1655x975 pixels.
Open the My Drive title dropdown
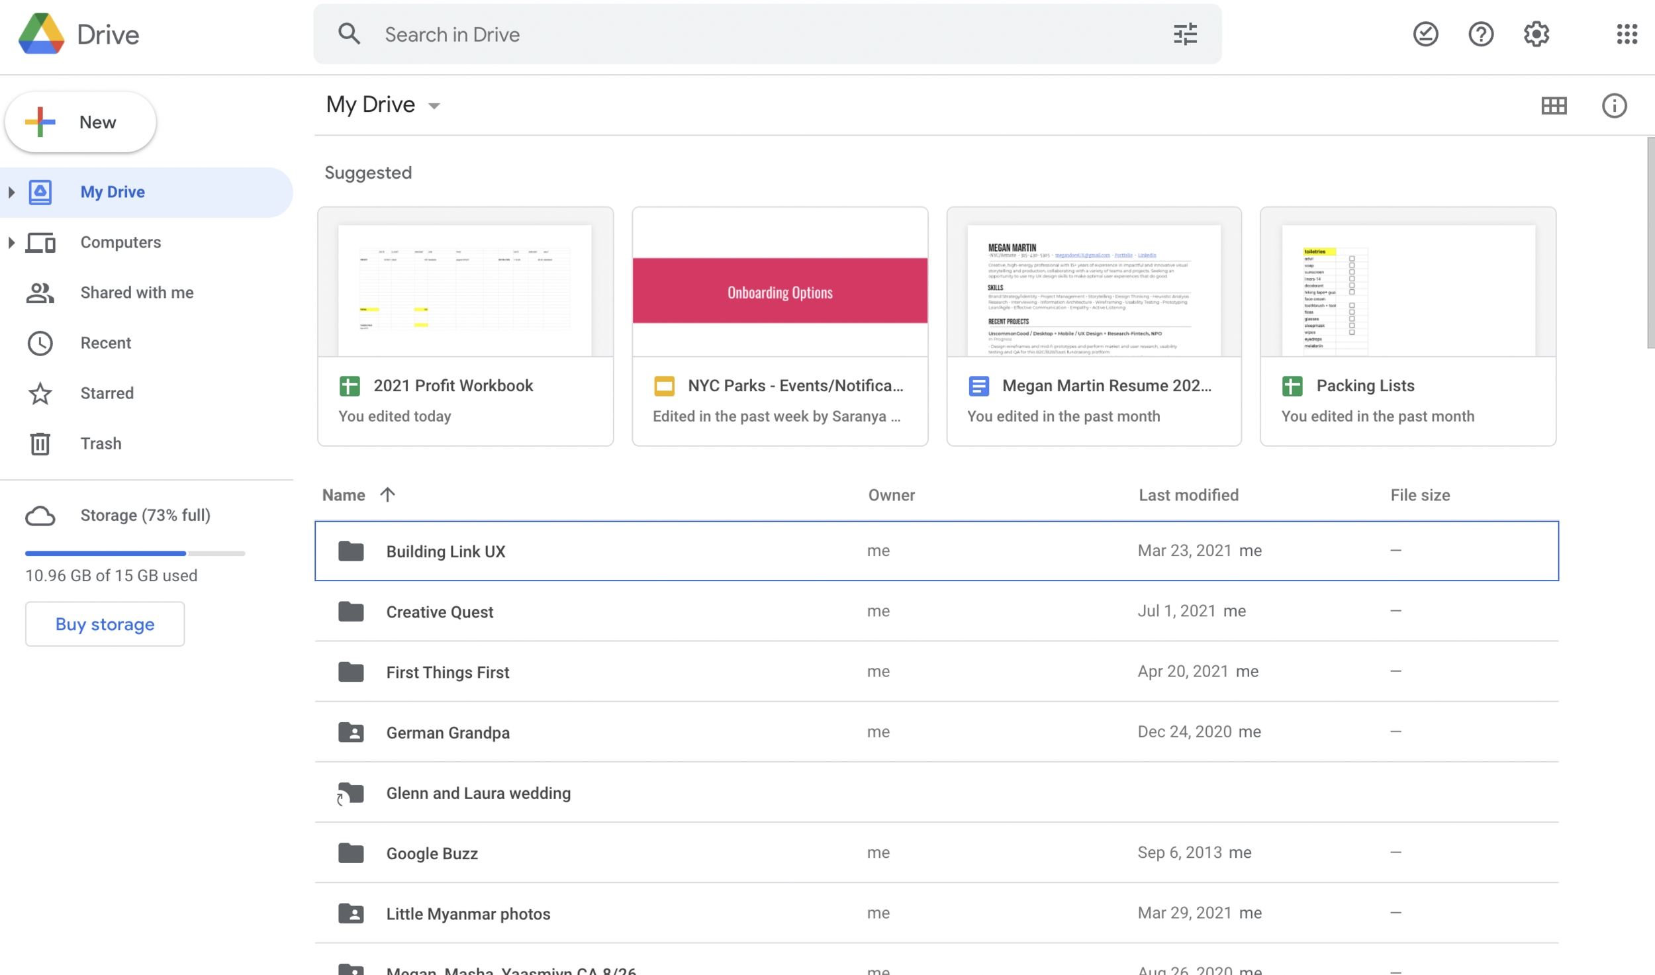pyautogui.click(x=434, y=106)
